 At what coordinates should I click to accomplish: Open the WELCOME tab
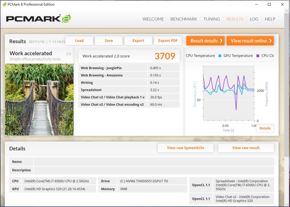click(153, 19)
